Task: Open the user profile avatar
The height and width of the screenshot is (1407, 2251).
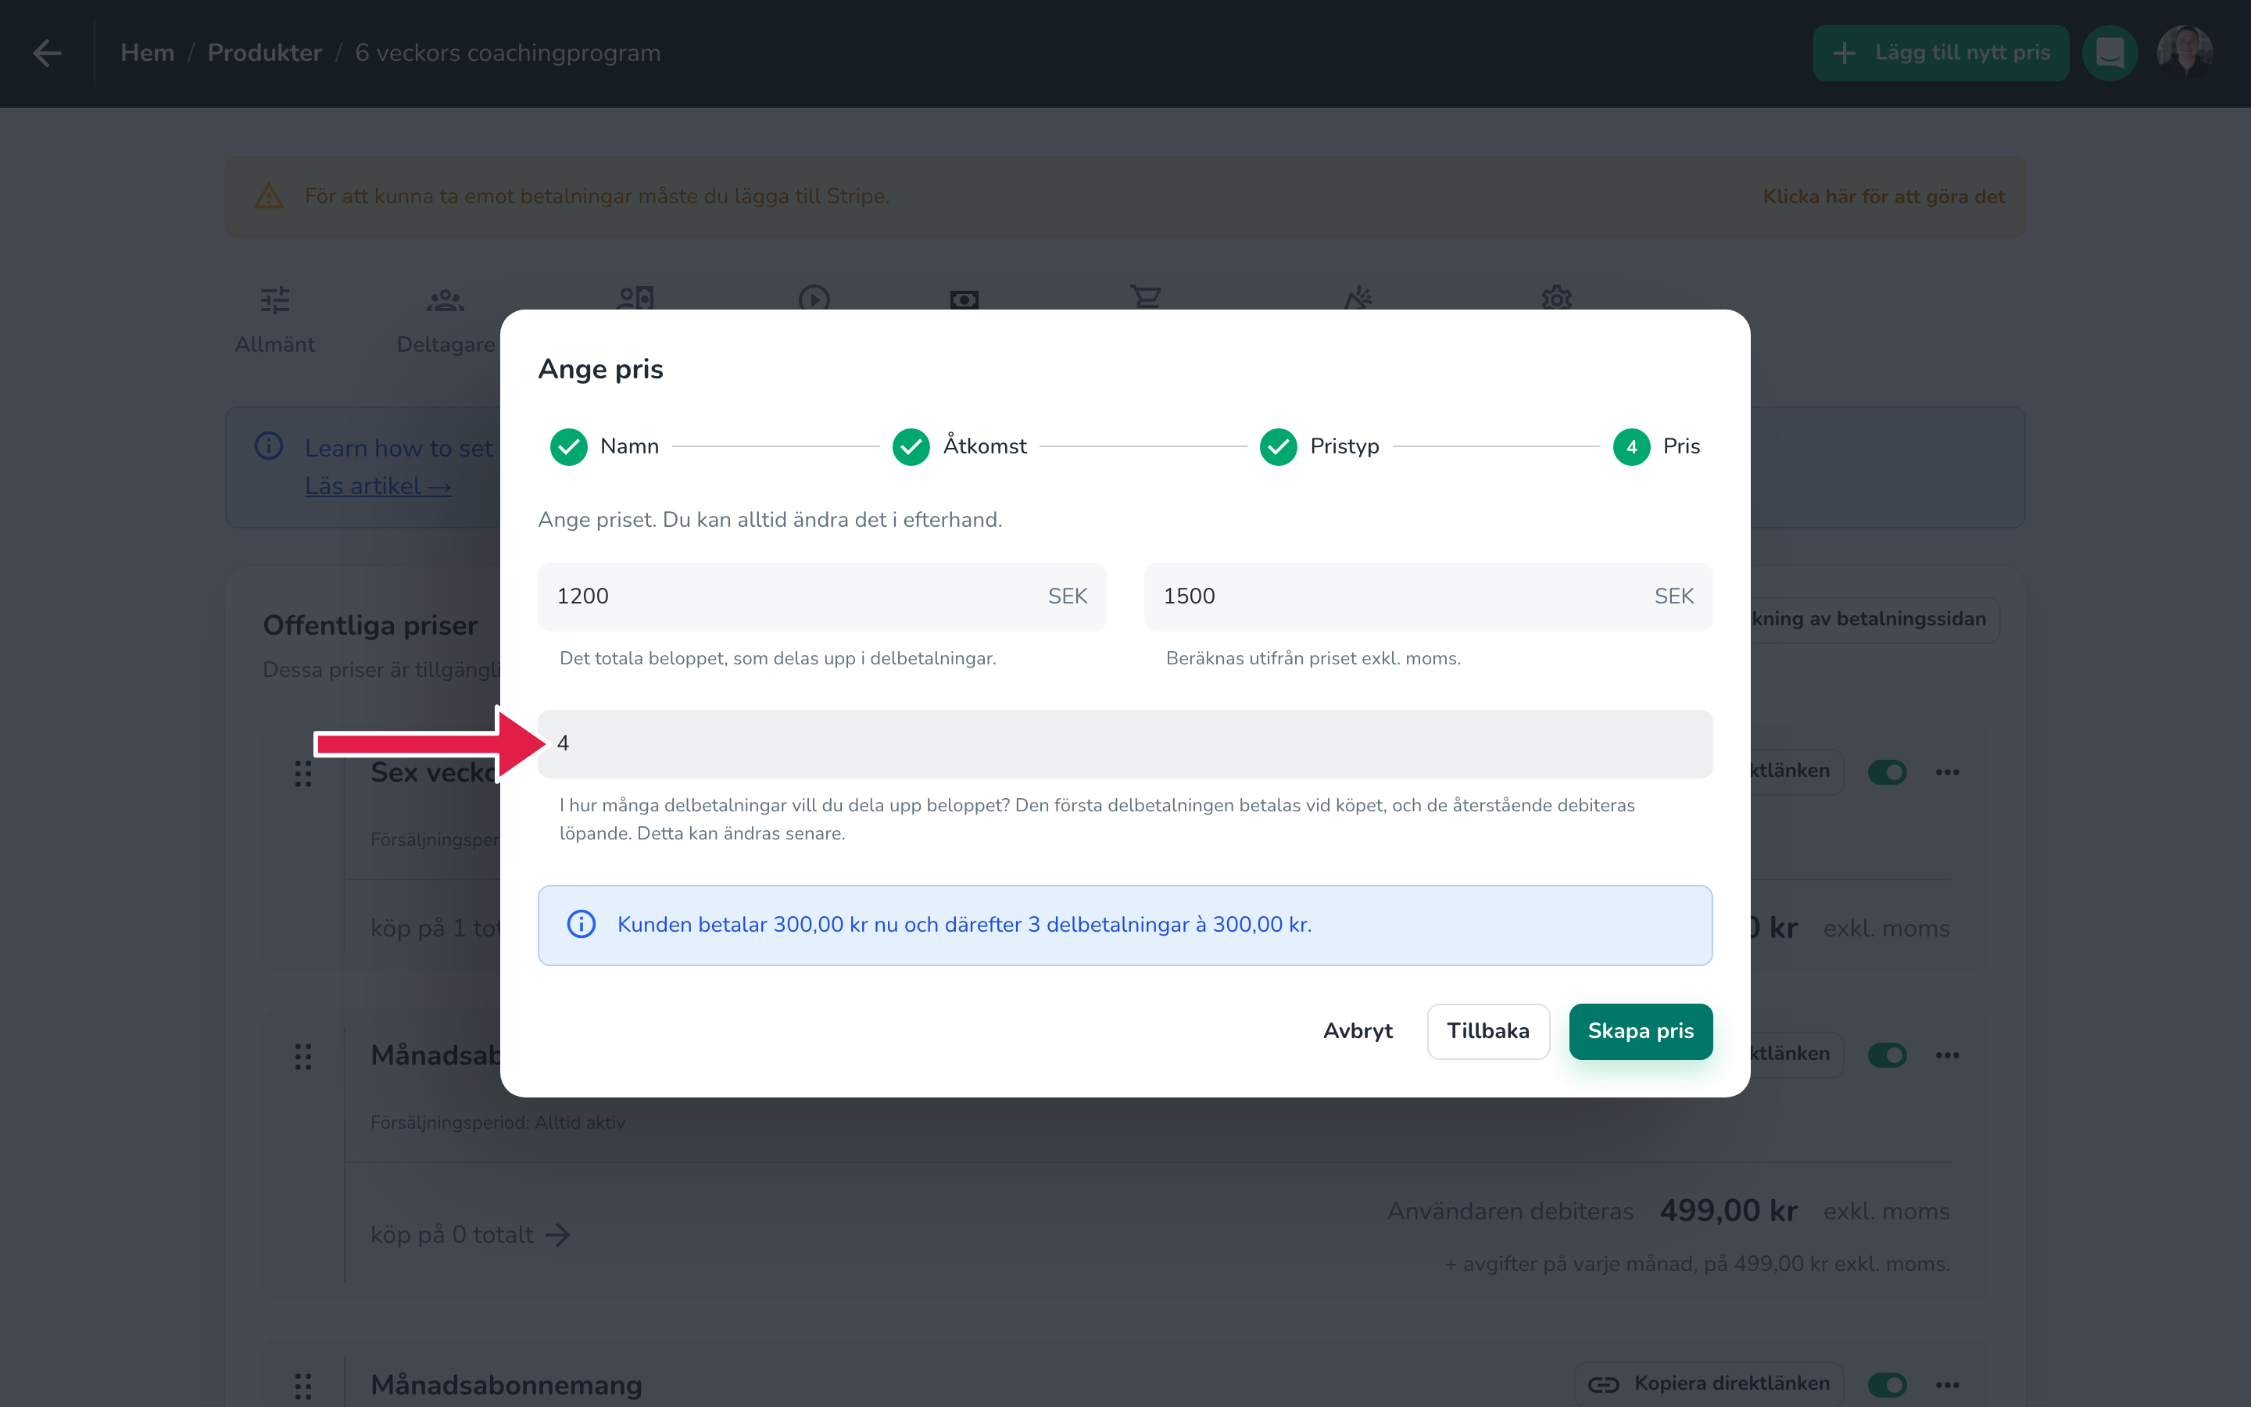Action: 2184,53
